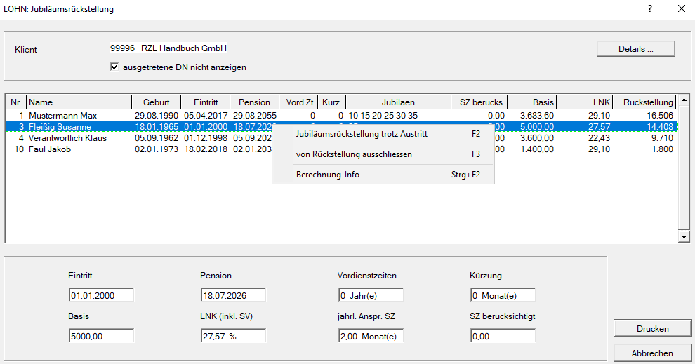Open 'Berechnung-Info' from context menu
The height and width of the screenshot is (364, 695).
pyautogui.click(x=327, y=175)
